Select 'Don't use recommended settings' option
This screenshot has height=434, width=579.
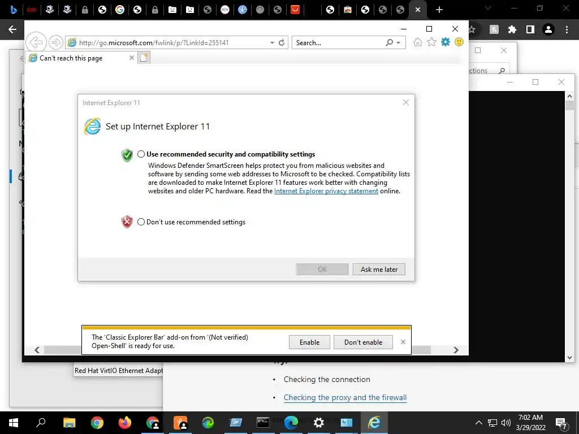(x=141, y=222)
